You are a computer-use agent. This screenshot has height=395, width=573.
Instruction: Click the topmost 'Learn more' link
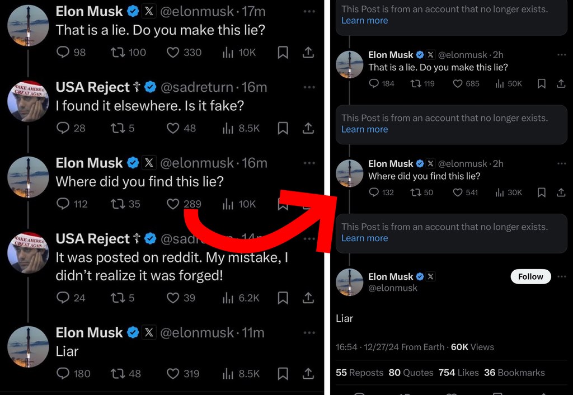coord(364,21)
